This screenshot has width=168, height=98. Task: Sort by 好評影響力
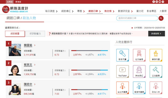click(35, 34)
